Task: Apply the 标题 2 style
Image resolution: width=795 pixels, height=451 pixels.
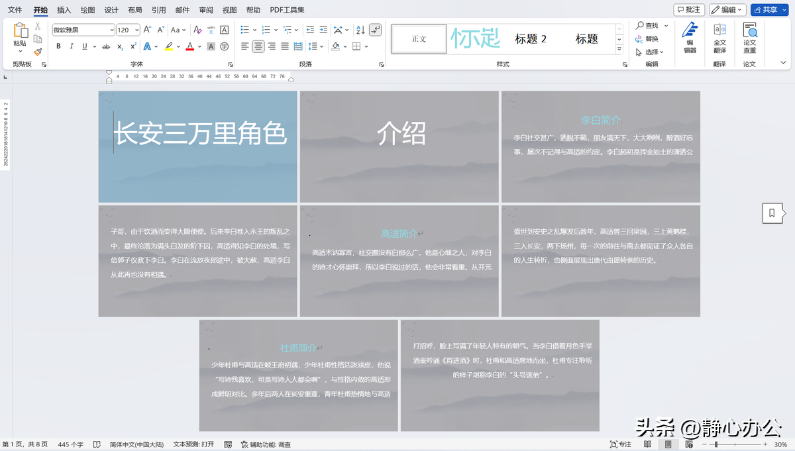Action: pyautogui.click(x=531, y=39)
